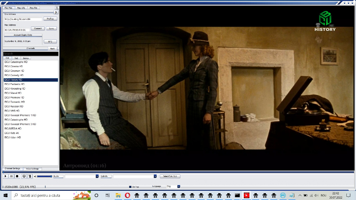Show hidden system tray icons
The height and width of the screenshot is (200, 356).
pyautogui.click(x=300, y=195)
